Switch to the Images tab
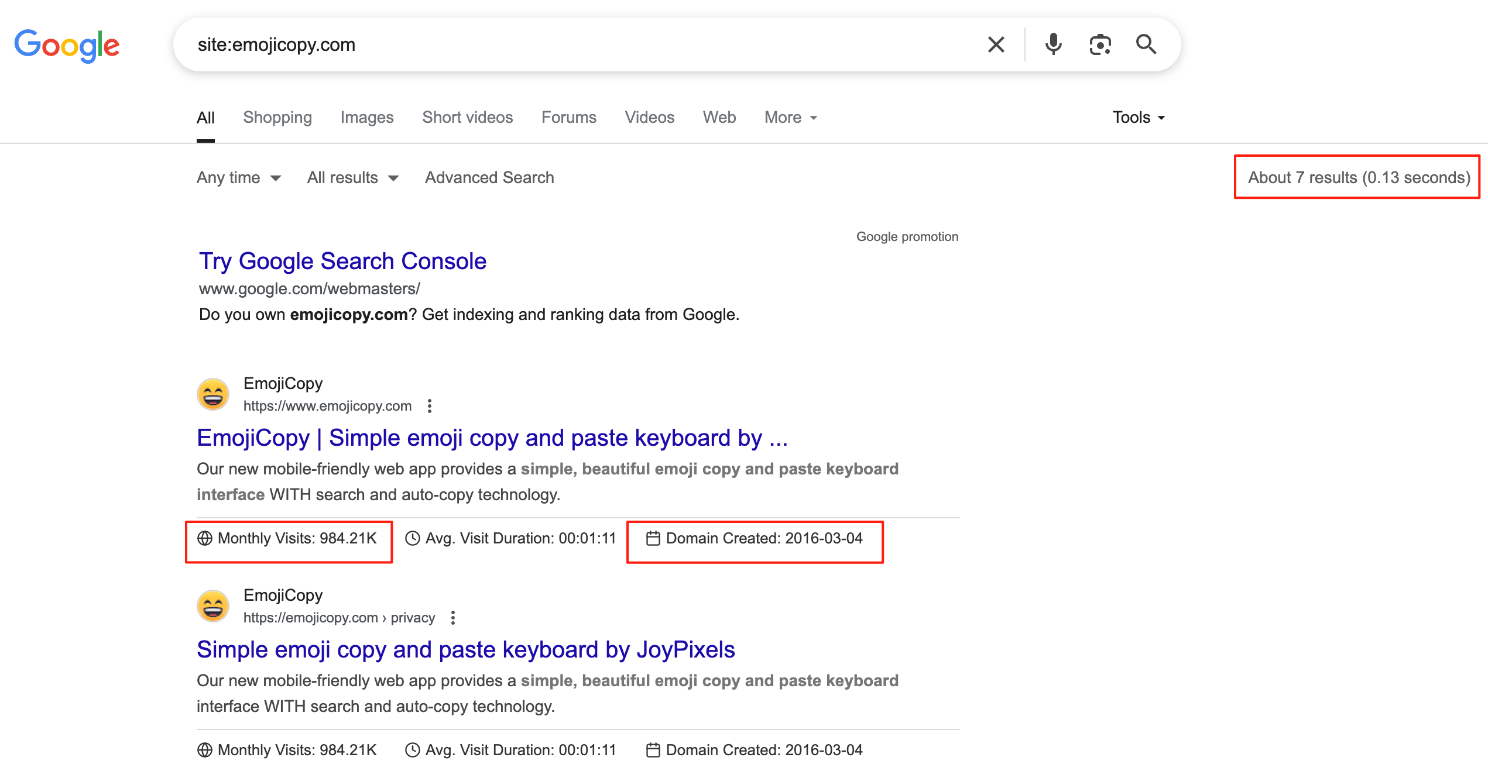 pyautogui.click(x=367, y=118)
